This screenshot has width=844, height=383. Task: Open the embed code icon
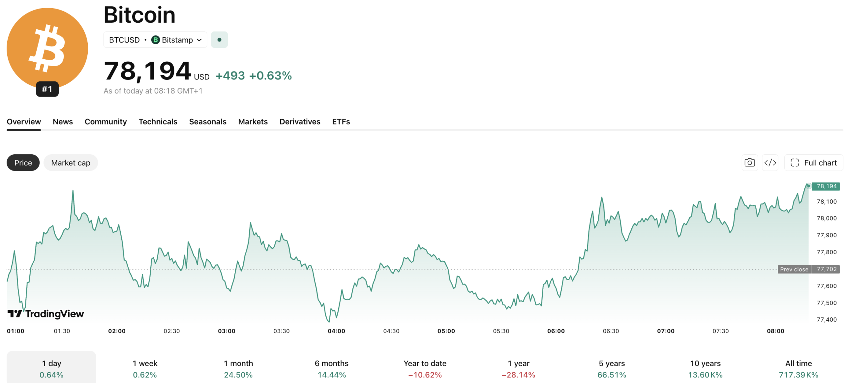coord(770,162)
